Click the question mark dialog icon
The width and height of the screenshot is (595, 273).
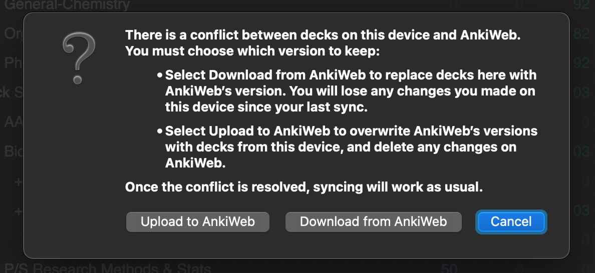[x=79, y=58]
